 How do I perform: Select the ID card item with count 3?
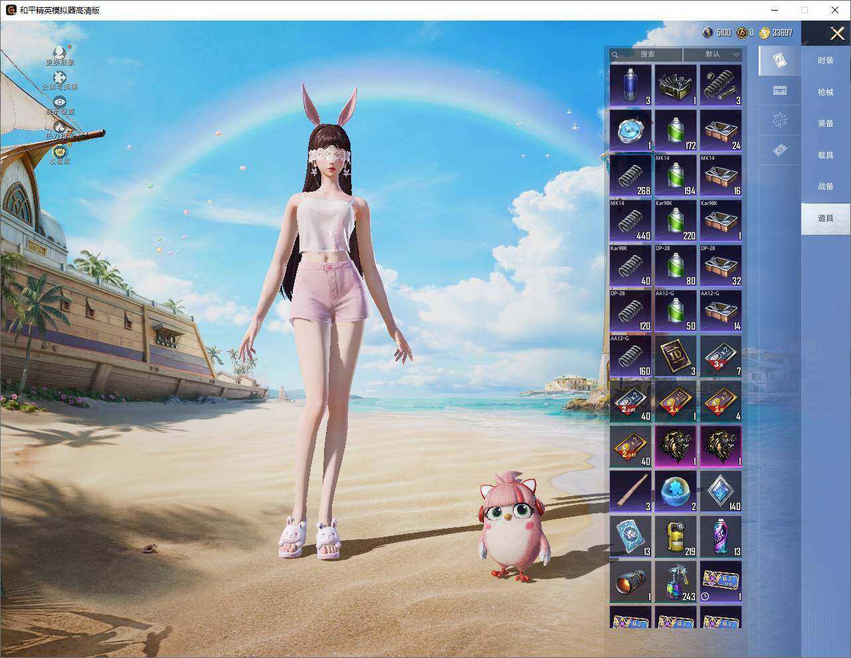click(676, 356)
